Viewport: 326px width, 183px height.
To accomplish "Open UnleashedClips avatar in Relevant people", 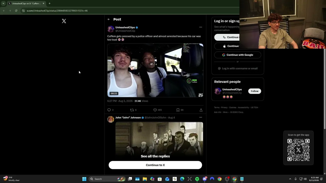I will (218, 91).
